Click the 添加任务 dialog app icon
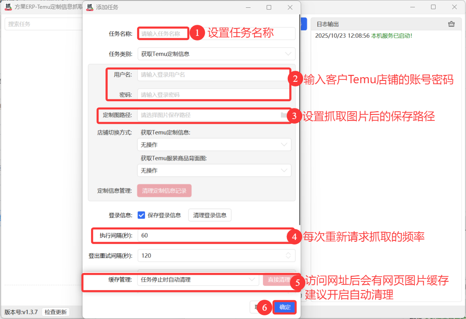 [90, 7]
